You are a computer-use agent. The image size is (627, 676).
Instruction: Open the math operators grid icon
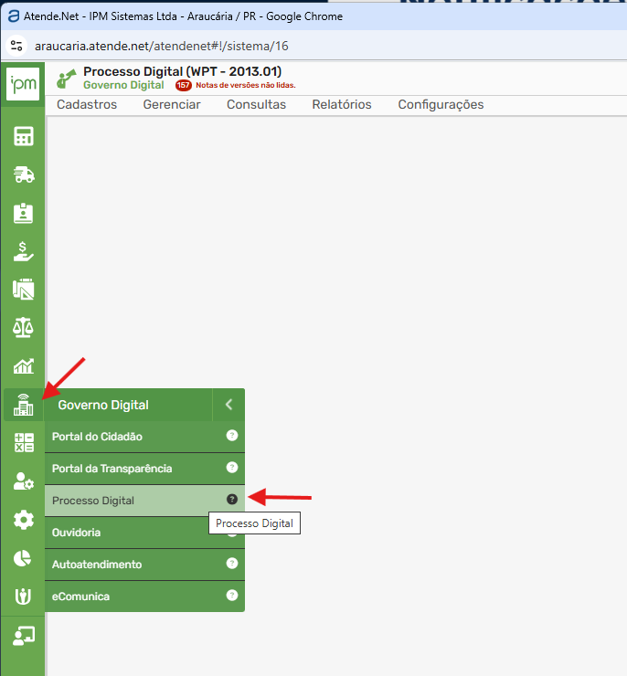pos(24,443)
